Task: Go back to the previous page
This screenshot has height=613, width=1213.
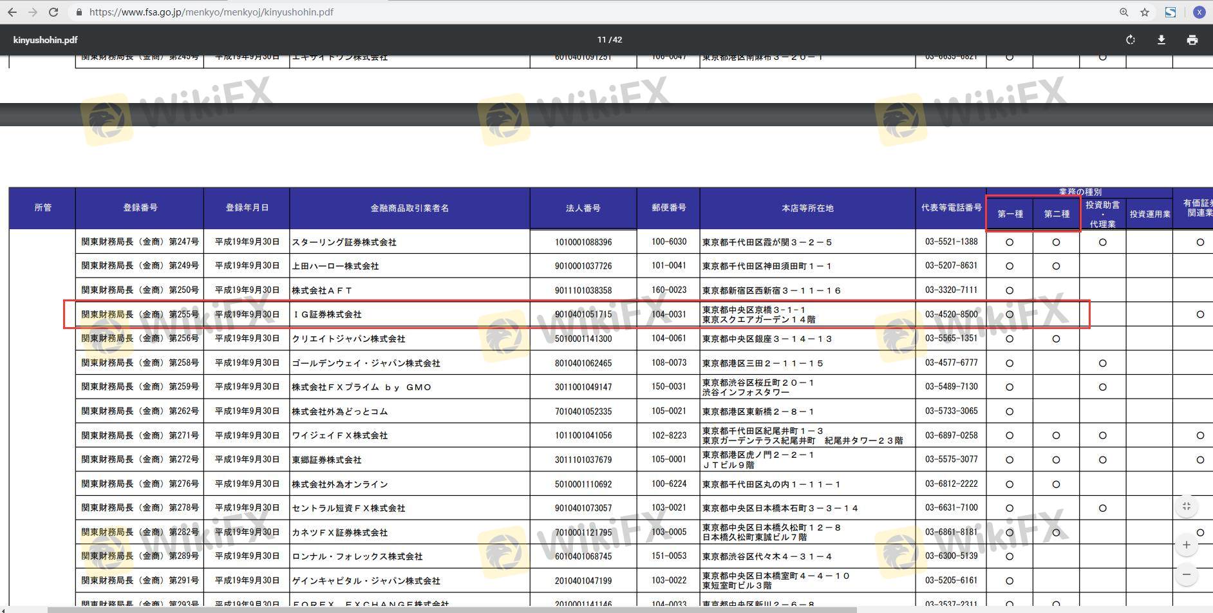Action: coord(12,12)
